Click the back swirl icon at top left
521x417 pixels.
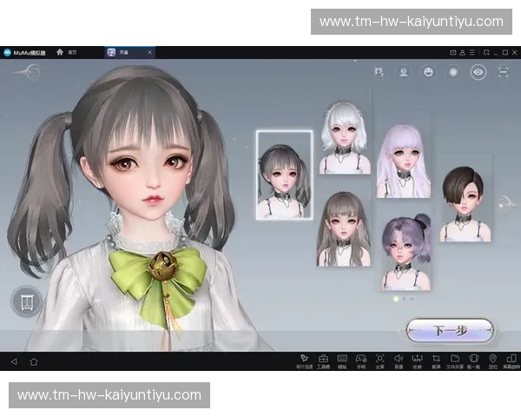pos(29,72)
